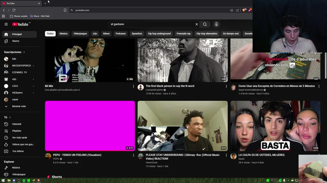Screen dimensions: 327x183
Task: Open the caos! subscription channel
Action: 19,99
